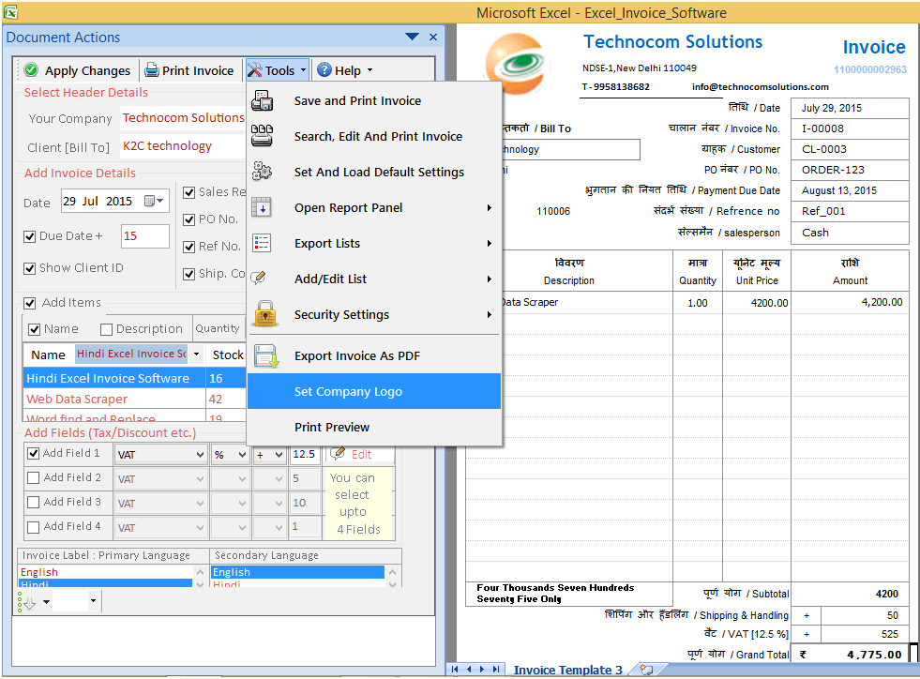Click the Open Report Panel icon
This screenshot has height=679, width=920.
262,207
